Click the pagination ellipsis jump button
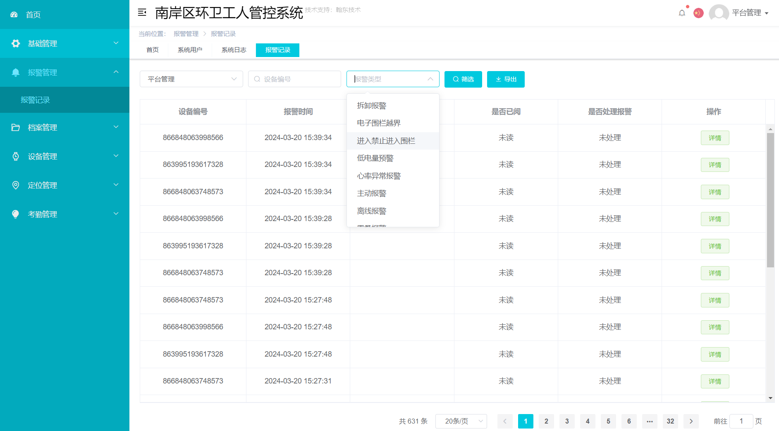The height and width of the screenshot is (431, 779). click(650, 421)
